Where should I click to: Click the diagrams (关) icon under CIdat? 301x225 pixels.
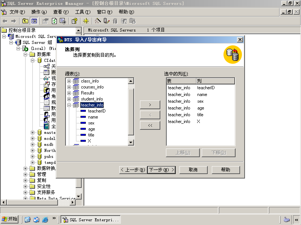46,66
